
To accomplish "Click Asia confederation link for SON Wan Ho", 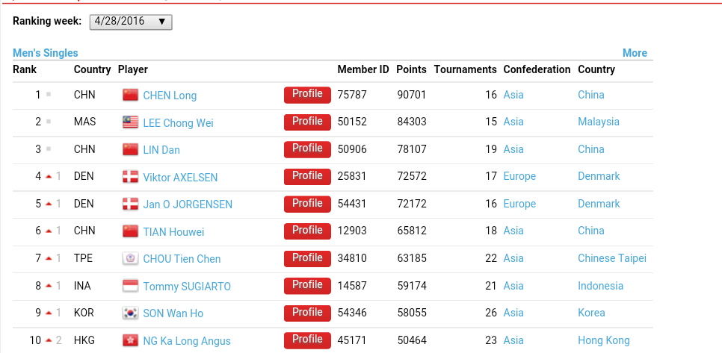I will [513, 313].
